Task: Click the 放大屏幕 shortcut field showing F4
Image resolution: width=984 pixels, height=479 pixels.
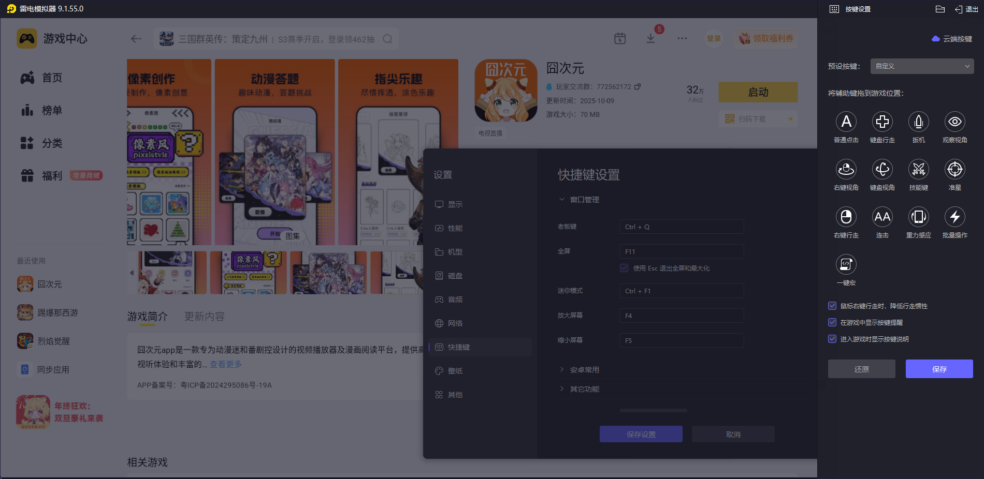Action: tap(682, 316)
